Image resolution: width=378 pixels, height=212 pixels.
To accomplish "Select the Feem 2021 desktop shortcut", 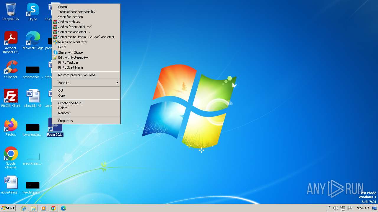I will point(55,127).
